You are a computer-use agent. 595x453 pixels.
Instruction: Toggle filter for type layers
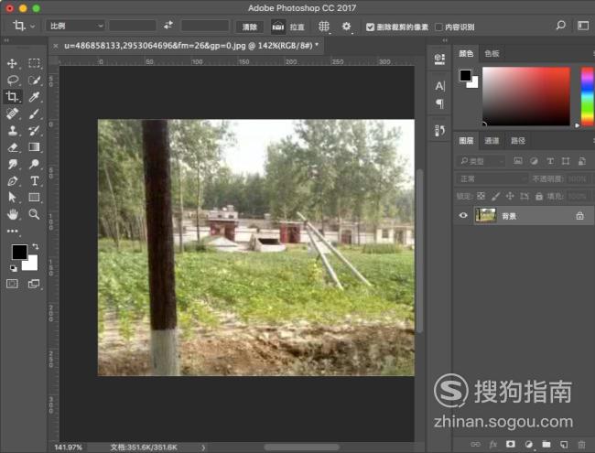point(550,161)
